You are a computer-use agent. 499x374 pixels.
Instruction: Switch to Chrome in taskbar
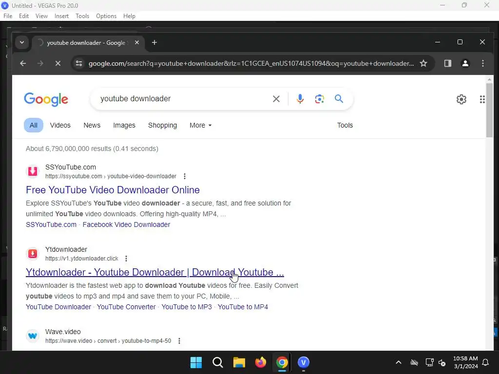[282, 362]
